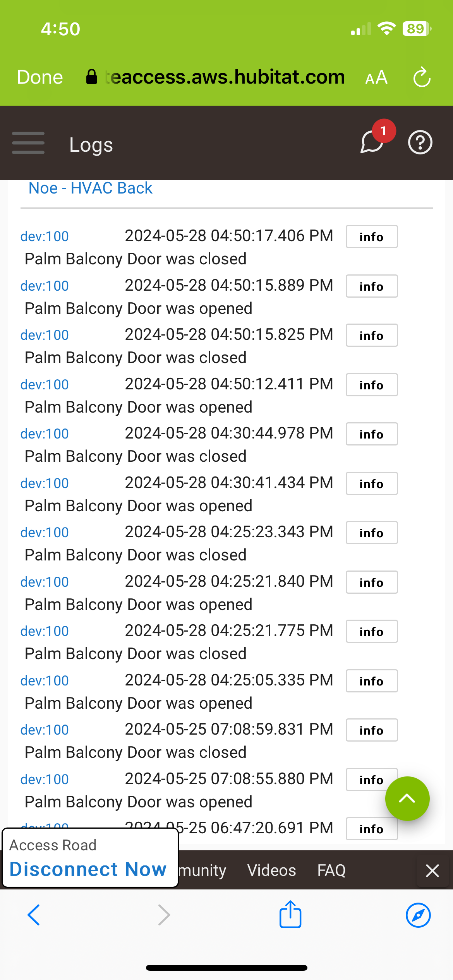Click info tag on 04:50:17.406 log entry
453x980 pixels.
(x=371, y=236)
